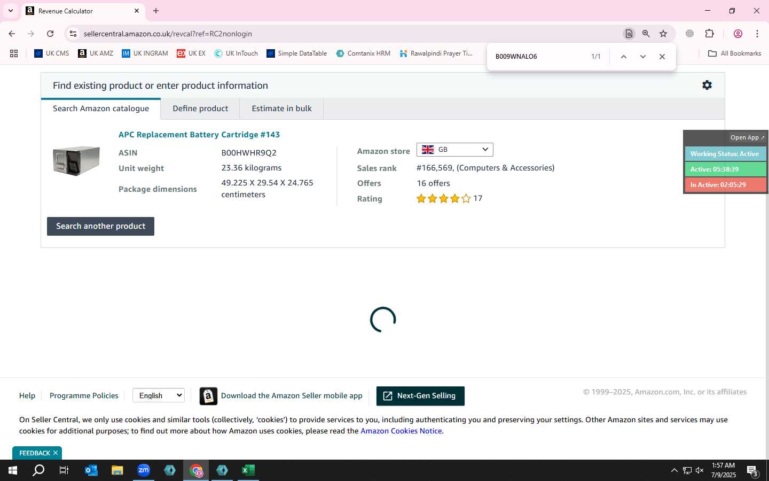Open a new browser tab
The width and height of the screenshot is (769, 481).
point(156,11)
